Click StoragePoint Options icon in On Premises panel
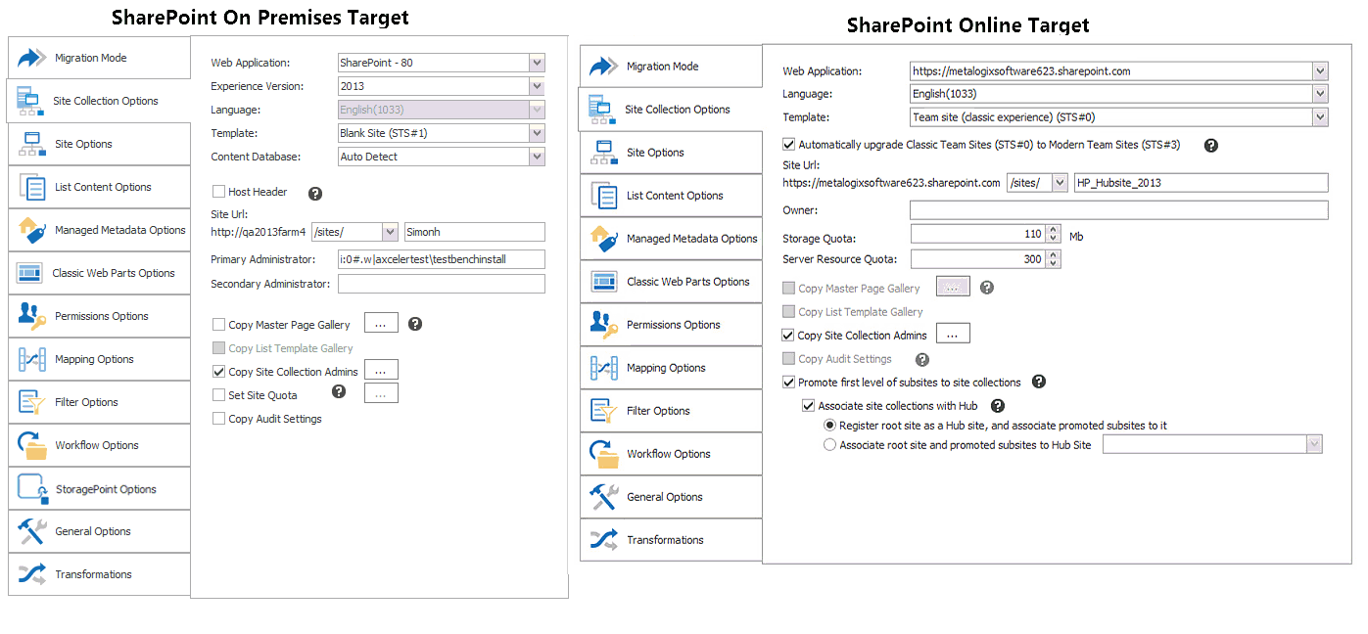1368x634 pixels. click(x=32, y=488)
